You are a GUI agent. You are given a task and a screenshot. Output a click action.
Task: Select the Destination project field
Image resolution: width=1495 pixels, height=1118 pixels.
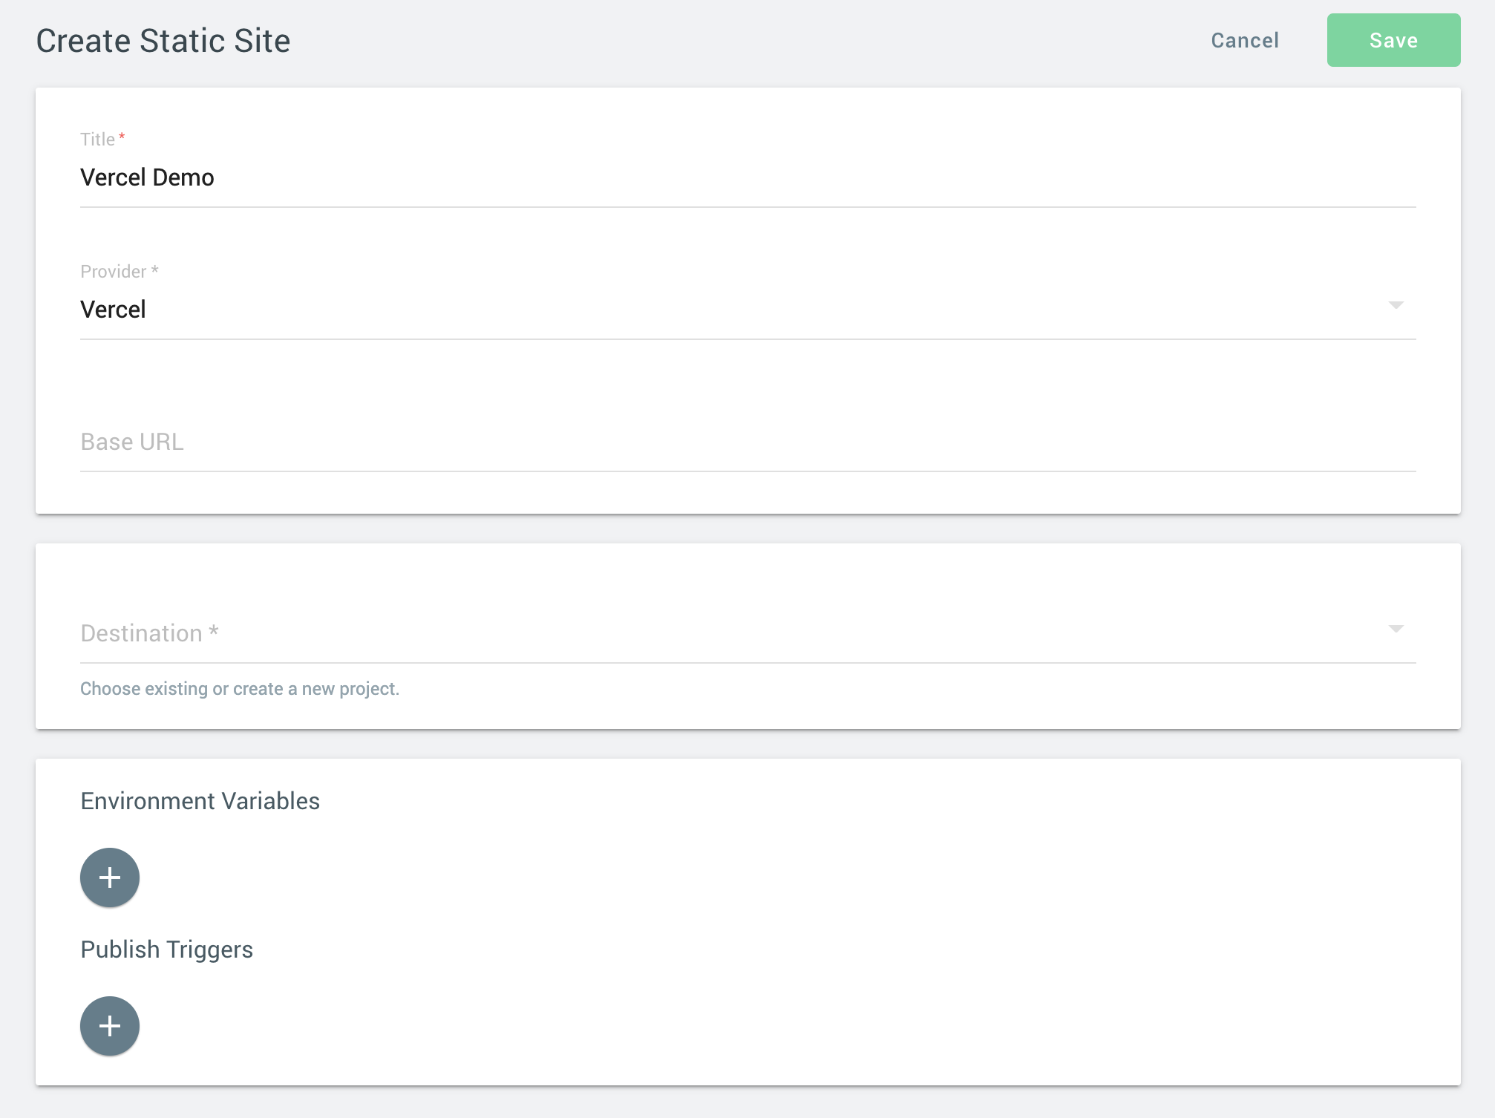click(748, 633)
